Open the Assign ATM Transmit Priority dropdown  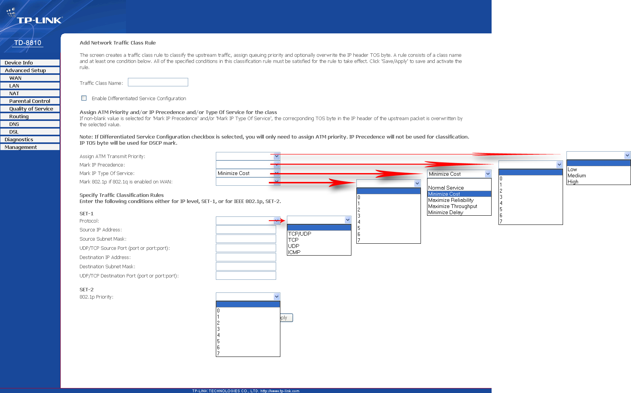pos(248,156)
